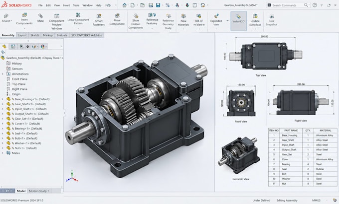Expand the Bolt<1> component
The height and width of the screenshot is (204, 339).
tap(2, 138)
